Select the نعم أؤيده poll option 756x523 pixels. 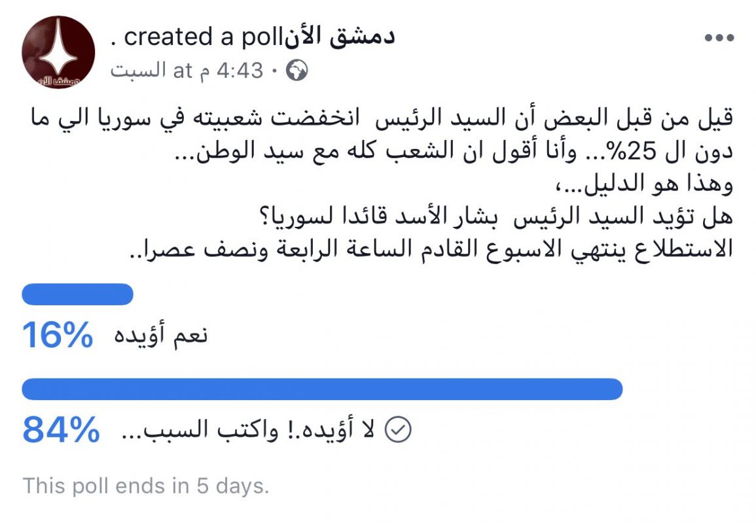pyautogui.click(x=161, y=334)
